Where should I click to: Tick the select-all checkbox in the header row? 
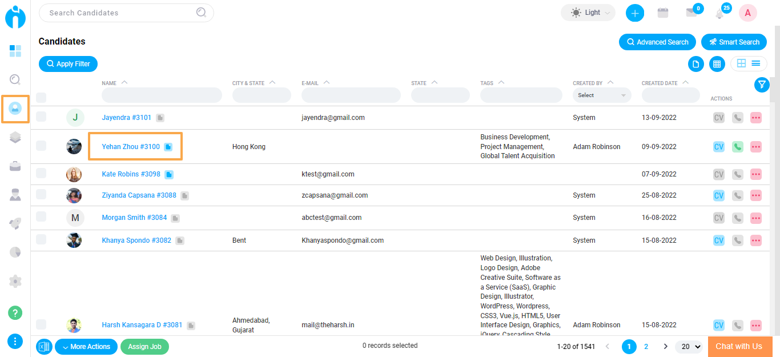click(41, 97)
